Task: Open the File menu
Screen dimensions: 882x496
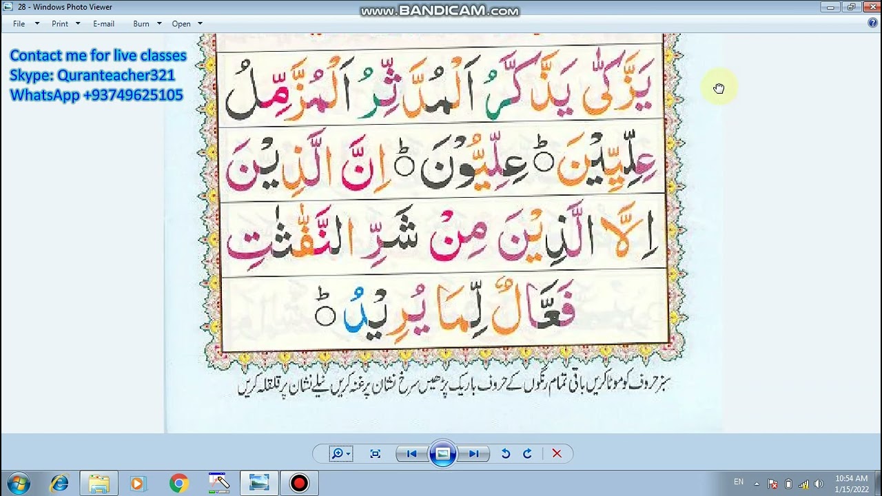Action: coord(19,23)
